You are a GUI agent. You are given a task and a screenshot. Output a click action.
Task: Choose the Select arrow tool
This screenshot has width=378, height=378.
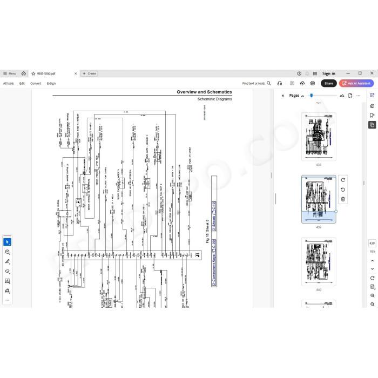(7, 242)
